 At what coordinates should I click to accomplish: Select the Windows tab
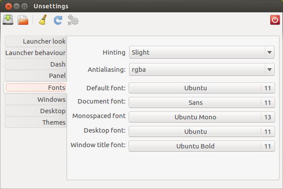coord(36,100)
